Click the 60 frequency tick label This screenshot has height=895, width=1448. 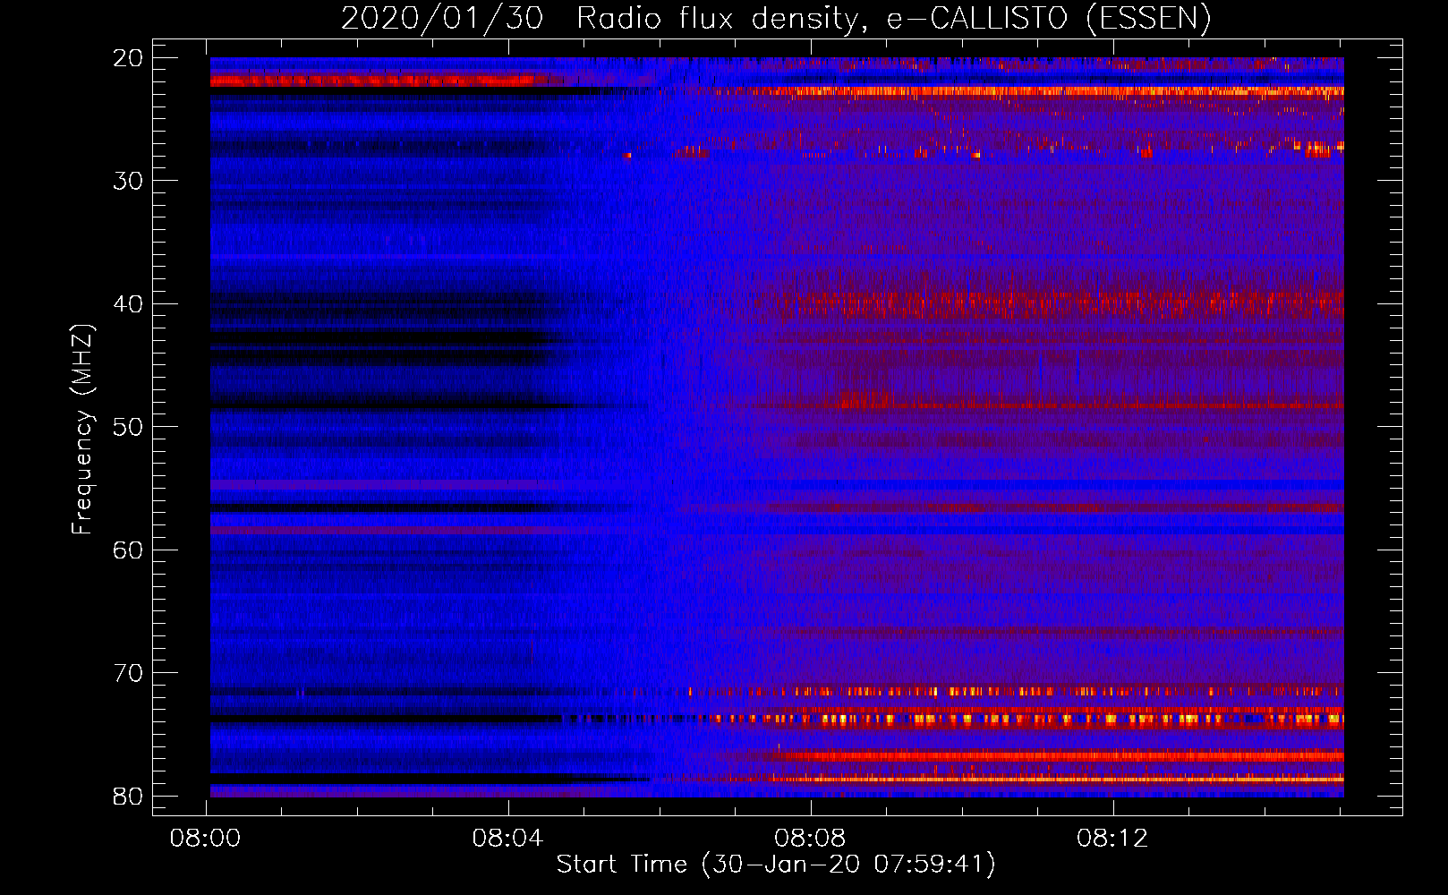128,550
